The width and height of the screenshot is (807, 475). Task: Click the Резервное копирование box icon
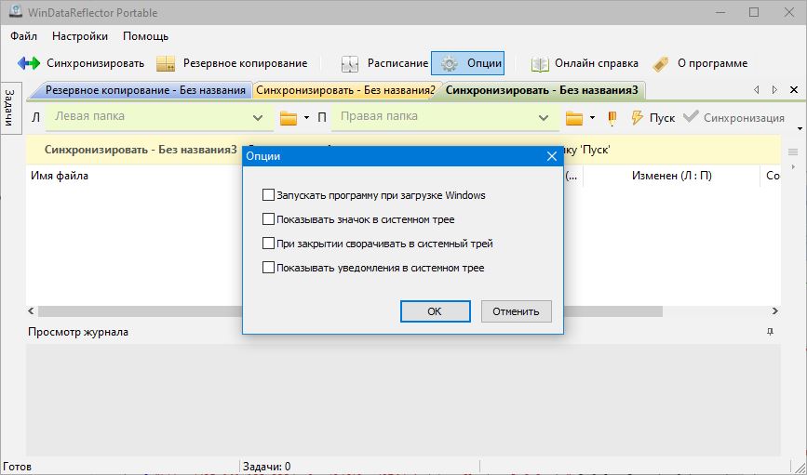[166, 63]
